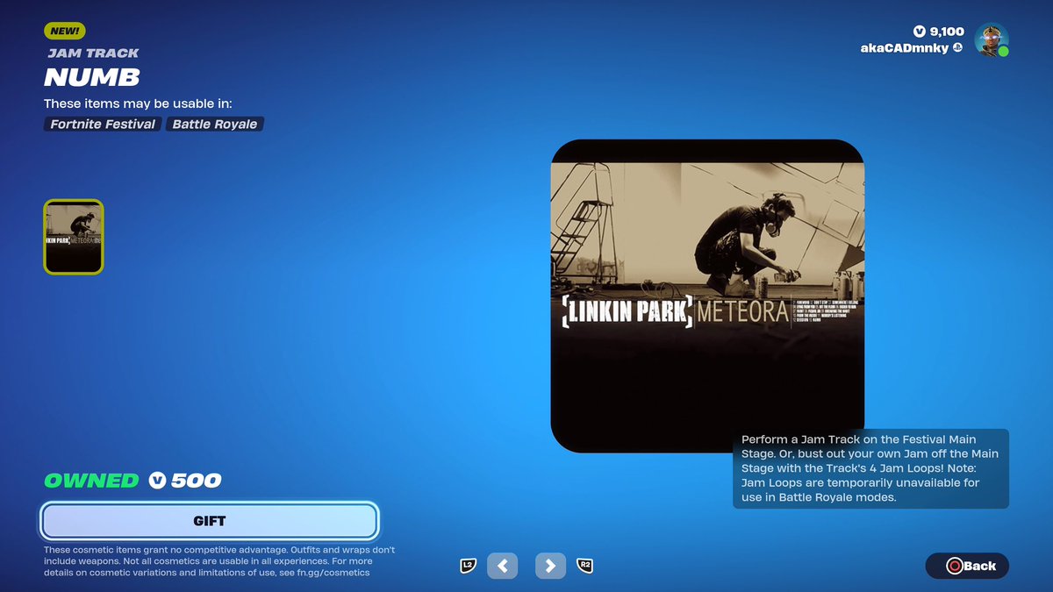Image resolution: width=1053 pixels, height=592 pixels.
Task: Click the akaCADmnky username
Action: pos(905,48)
